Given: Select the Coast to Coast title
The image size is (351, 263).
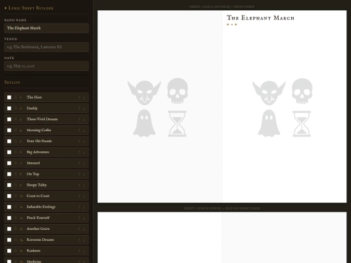Looking at the screenshot, I should click(x=38, y=196).
